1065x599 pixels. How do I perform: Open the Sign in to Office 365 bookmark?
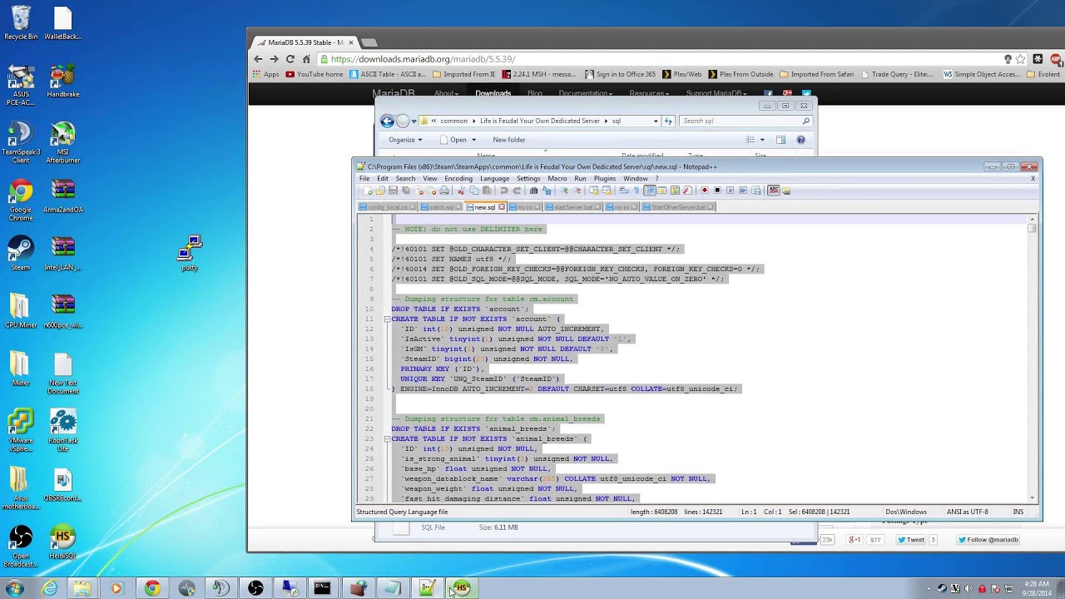(620, 74)
